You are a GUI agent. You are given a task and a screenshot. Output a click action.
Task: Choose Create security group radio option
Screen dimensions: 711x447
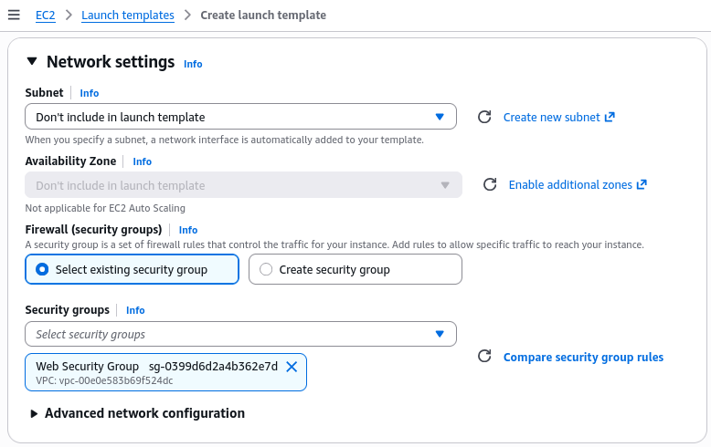266,269
